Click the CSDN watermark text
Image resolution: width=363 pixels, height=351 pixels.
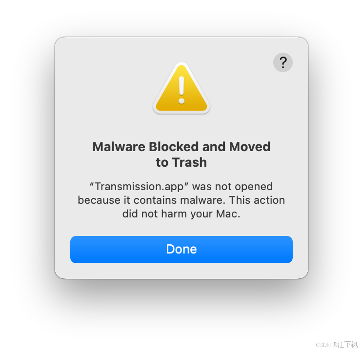337,345
